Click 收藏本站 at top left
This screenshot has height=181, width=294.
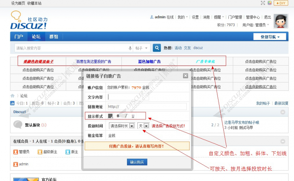click(34, 3)
